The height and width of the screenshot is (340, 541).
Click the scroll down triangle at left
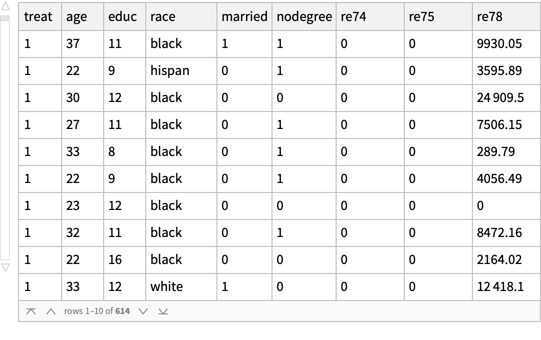click(5, 267)
